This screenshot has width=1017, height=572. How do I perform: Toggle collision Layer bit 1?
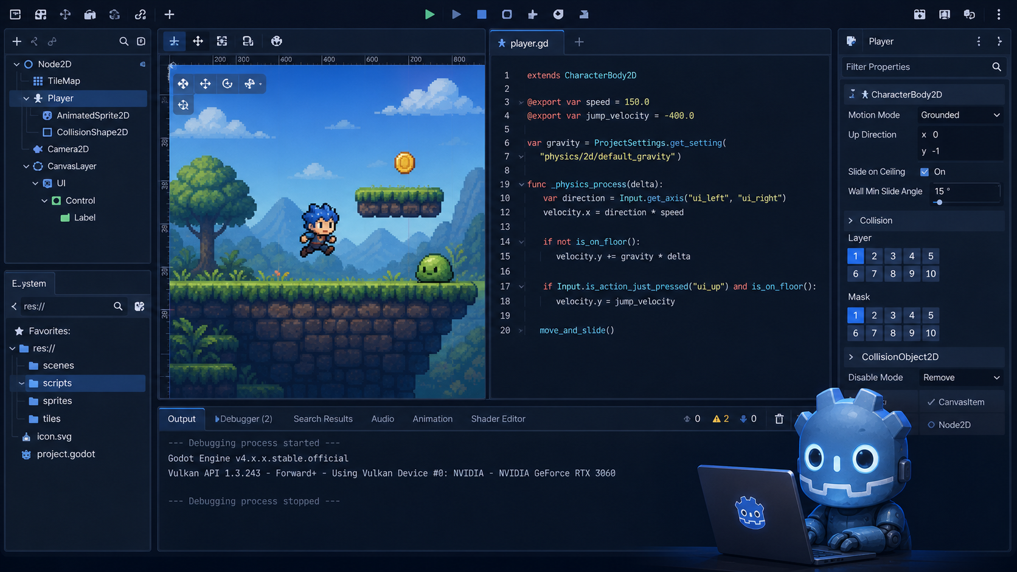855,256
